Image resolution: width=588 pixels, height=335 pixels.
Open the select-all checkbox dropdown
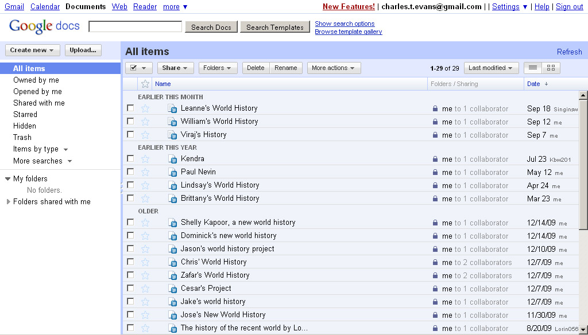[138, 68]
